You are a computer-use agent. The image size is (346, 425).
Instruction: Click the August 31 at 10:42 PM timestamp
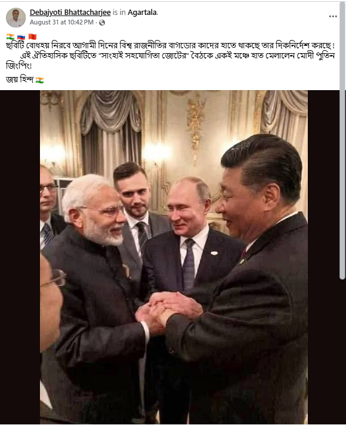pyautogui.click(x=61, y=22)
